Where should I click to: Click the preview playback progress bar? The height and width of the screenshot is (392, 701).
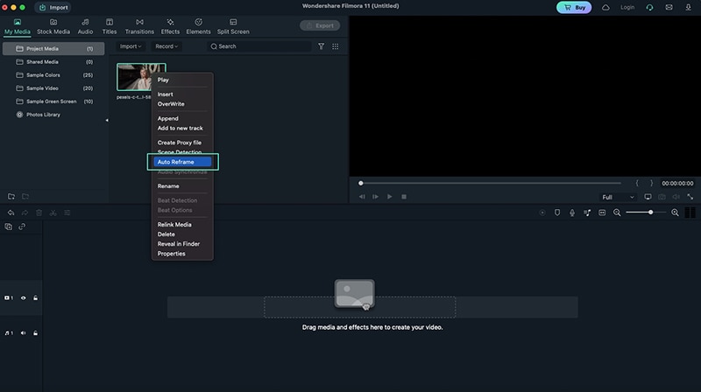point(491,183)
